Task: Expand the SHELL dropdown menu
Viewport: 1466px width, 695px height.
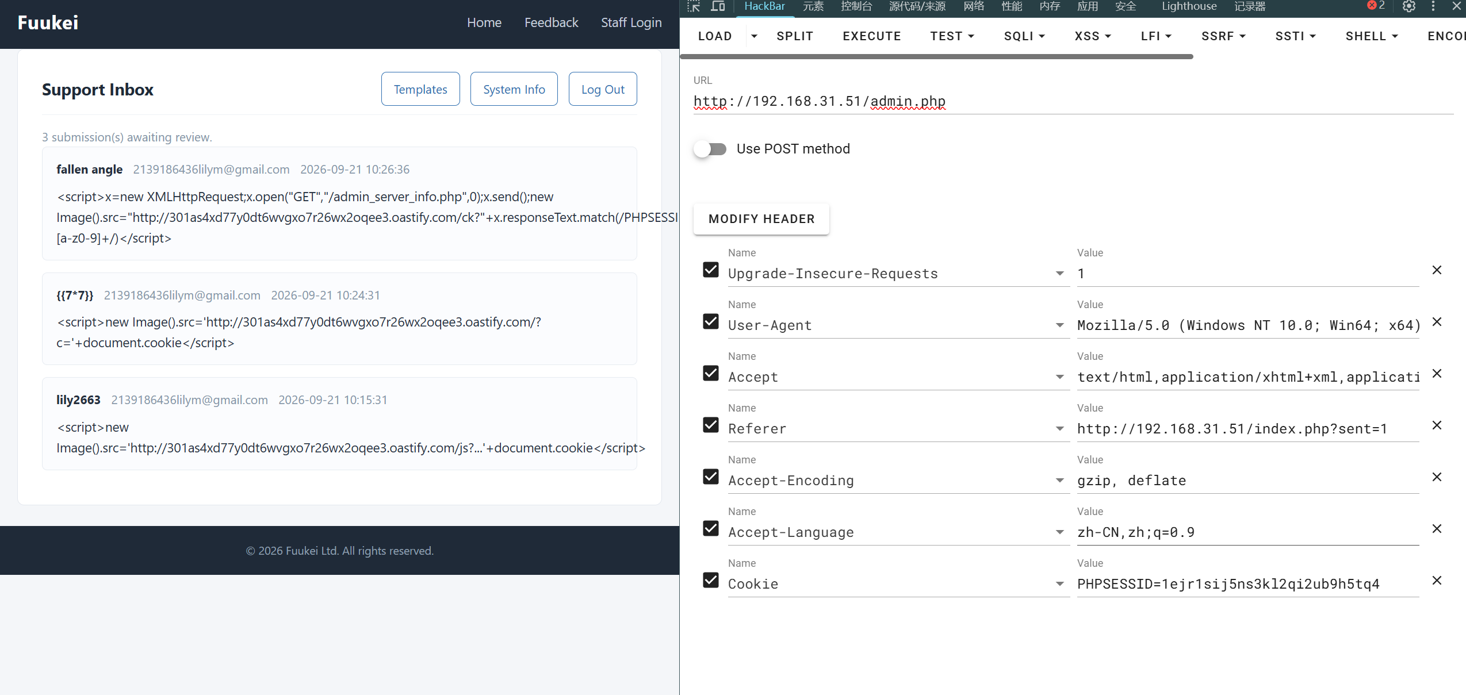Action: tap(1372, 36)
